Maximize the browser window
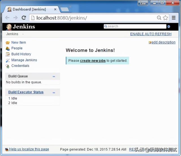The image size is (181, 156). (x=162, y=3)
